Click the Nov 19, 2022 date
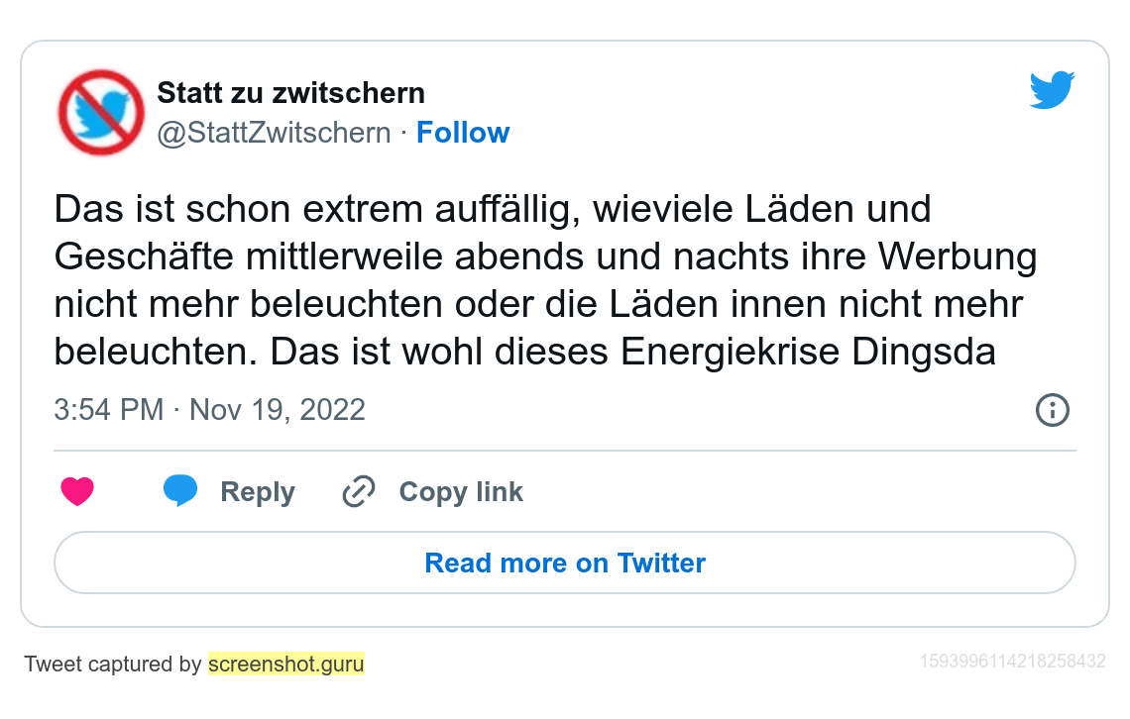Viewport: 1130px width, 719px height. (277, 410)
